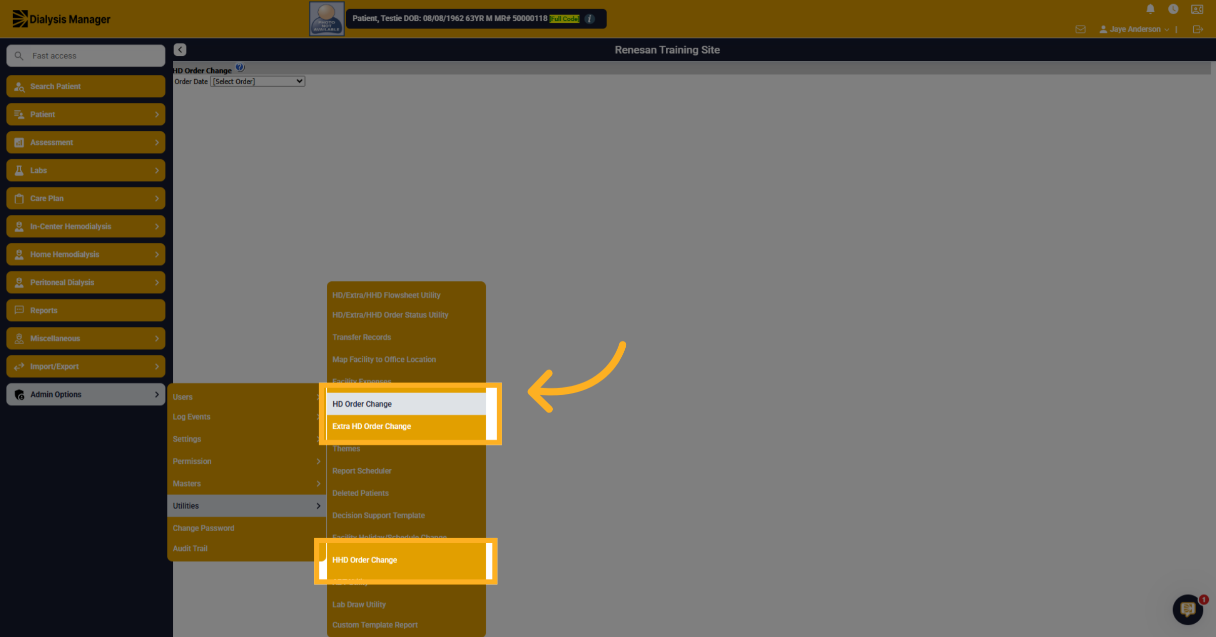Click the Search Patient button
This screenshot has height=637, width=1216.
point(86,87)
